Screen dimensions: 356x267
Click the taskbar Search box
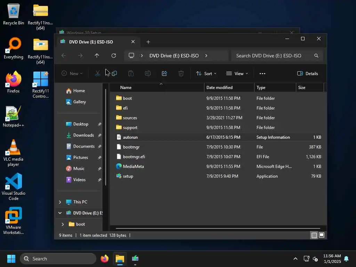(x=58, y=259)
